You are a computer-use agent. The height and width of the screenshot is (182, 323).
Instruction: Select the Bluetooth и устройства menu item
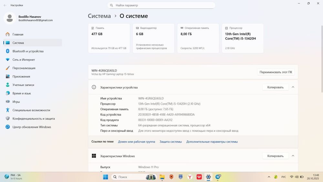coord(33,51)
